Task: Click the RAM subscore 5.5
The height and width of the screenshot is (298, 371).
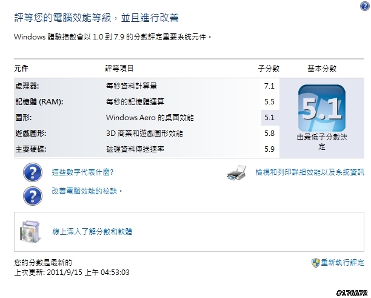Action: (x=269, y=102)
